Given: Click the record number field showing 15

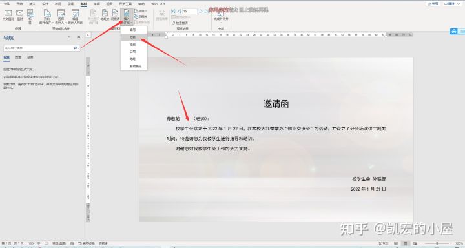Looking at the screenshot, I should click(190, 11).
